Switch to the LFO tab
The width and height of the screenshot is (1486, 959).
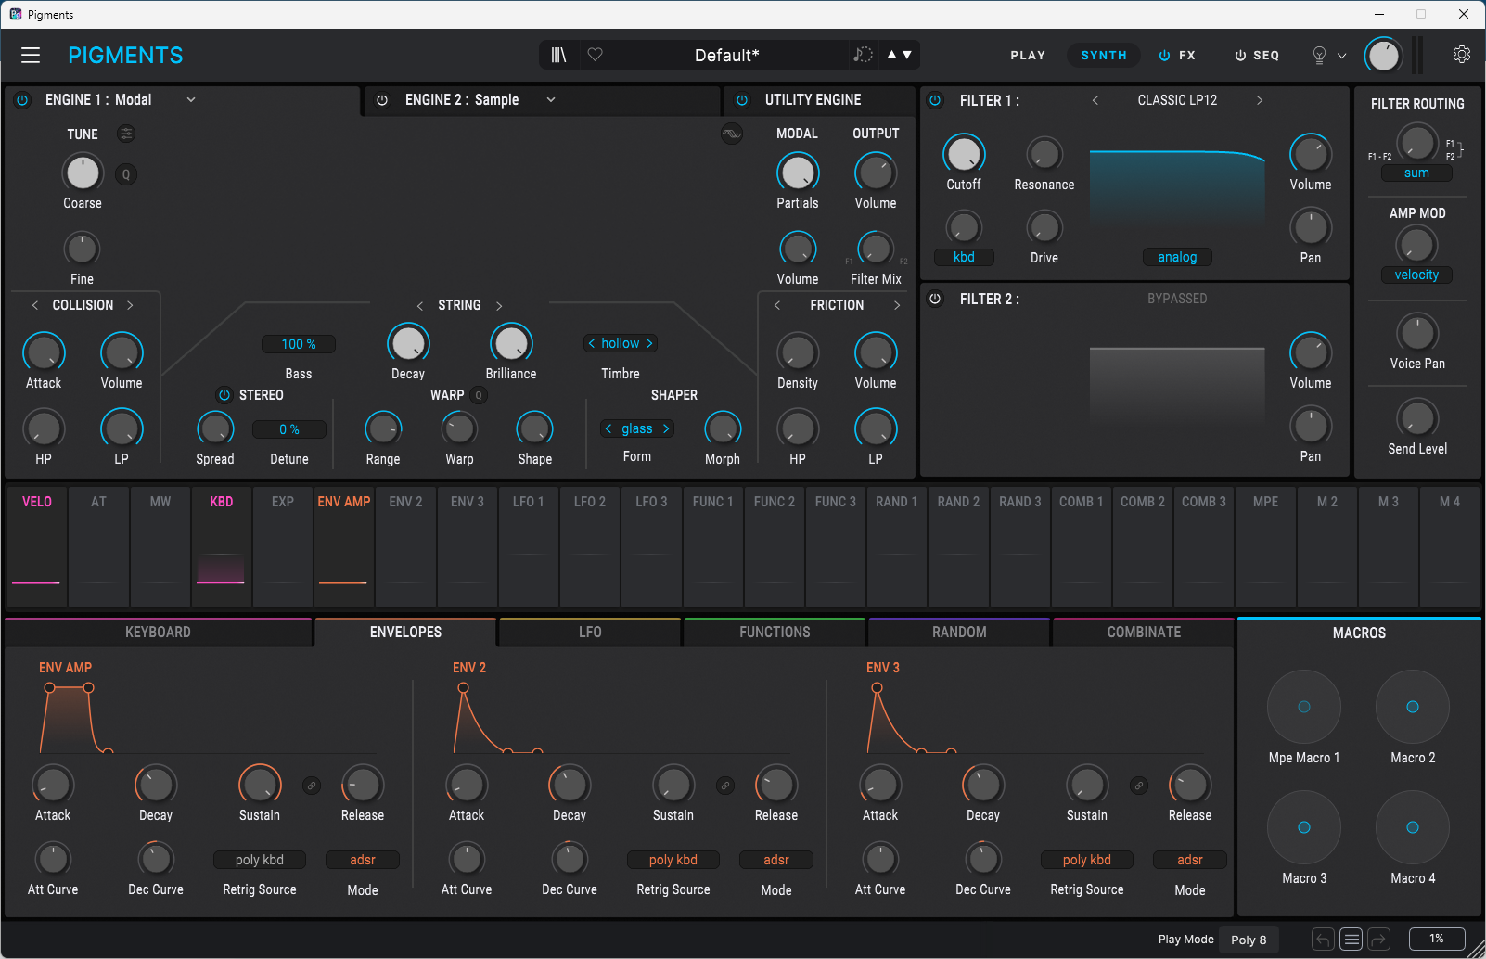tap(590, 633)
